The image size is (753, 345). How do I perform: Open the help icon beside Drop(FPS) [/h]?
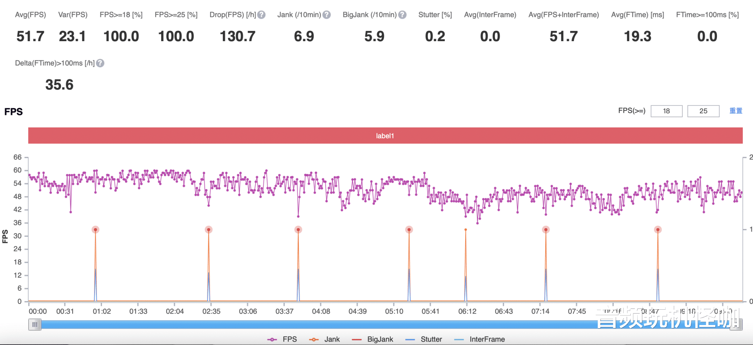pos(262,15)
